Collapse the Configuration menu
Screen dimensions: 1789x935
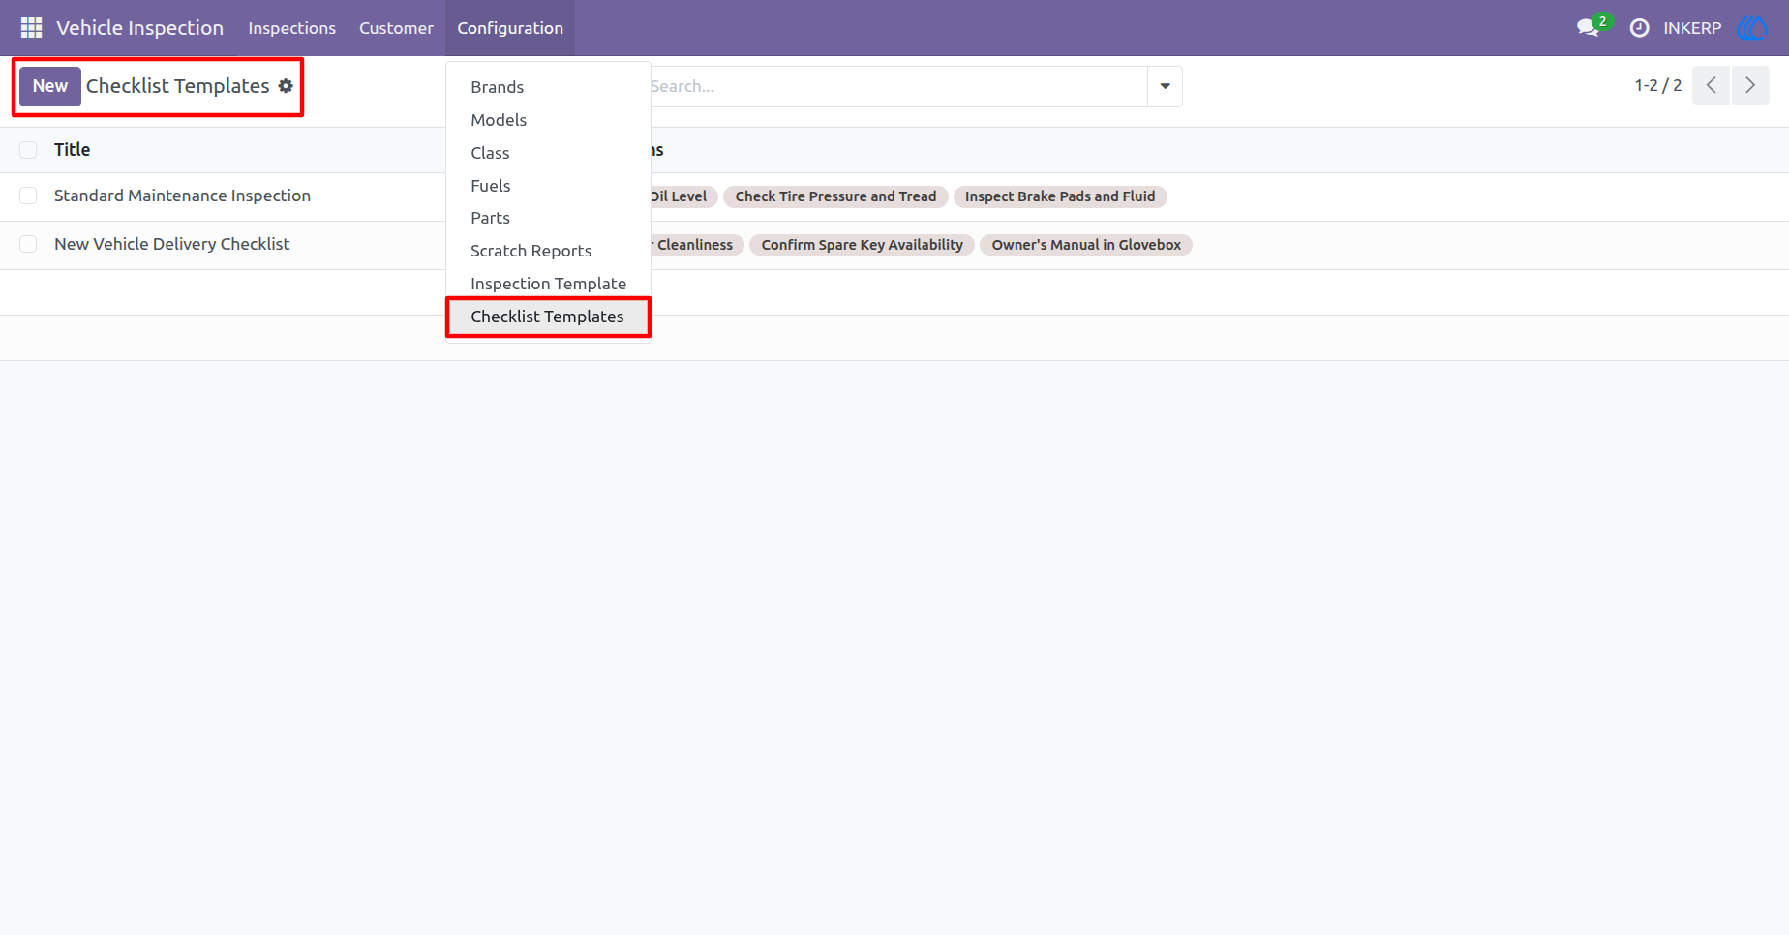510,28
